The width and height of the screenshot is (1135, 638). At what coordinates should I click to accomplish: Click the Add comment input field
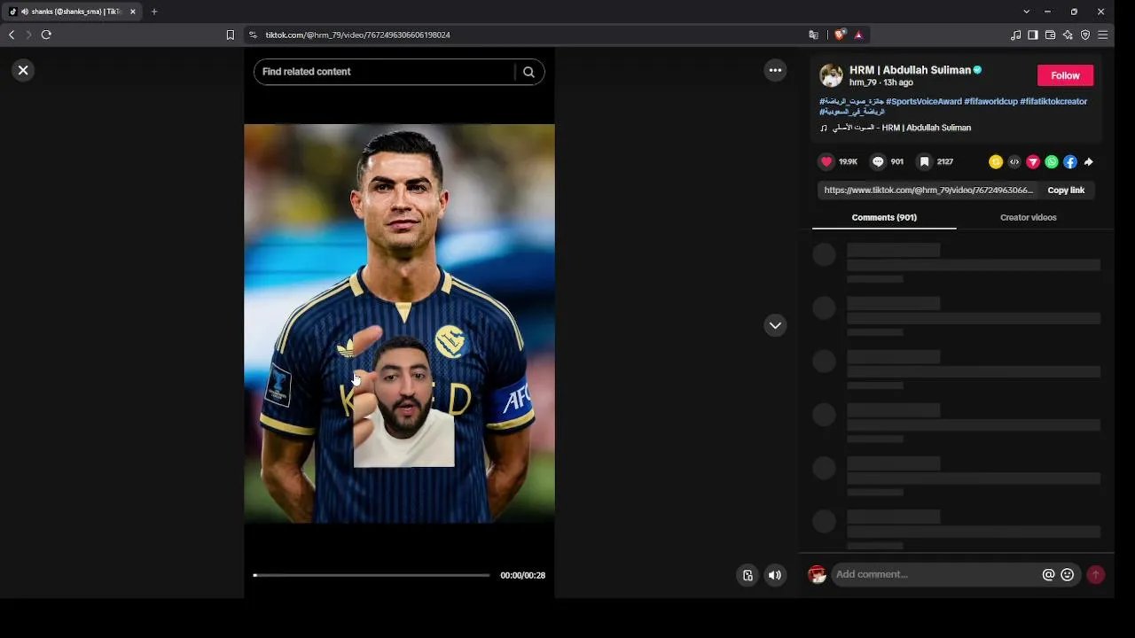pos(935,574)
